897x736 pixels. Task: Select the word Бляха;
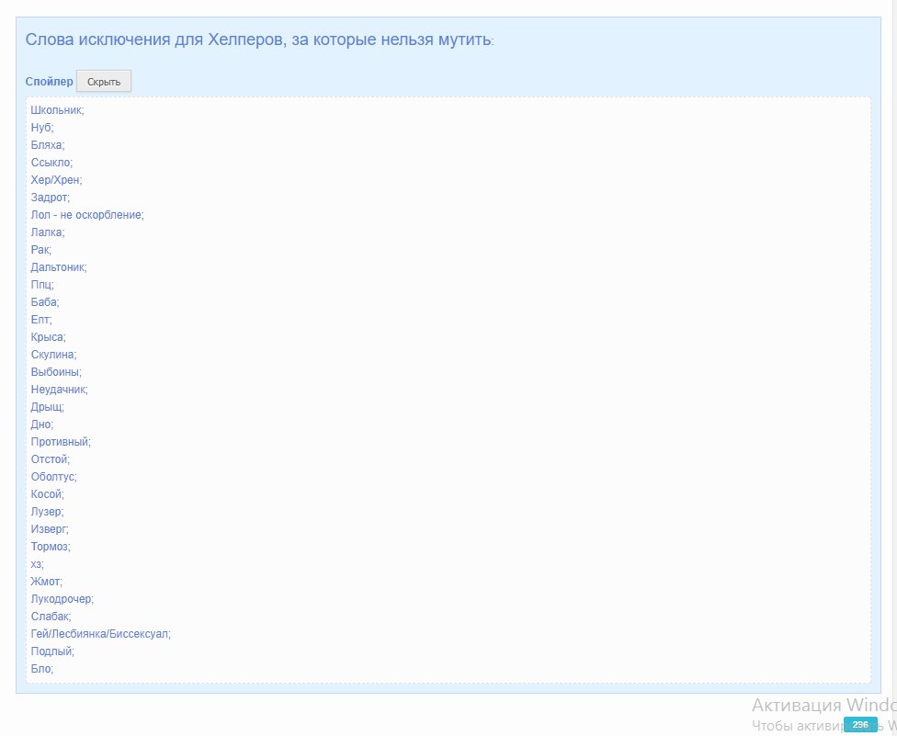coord(48,144)
